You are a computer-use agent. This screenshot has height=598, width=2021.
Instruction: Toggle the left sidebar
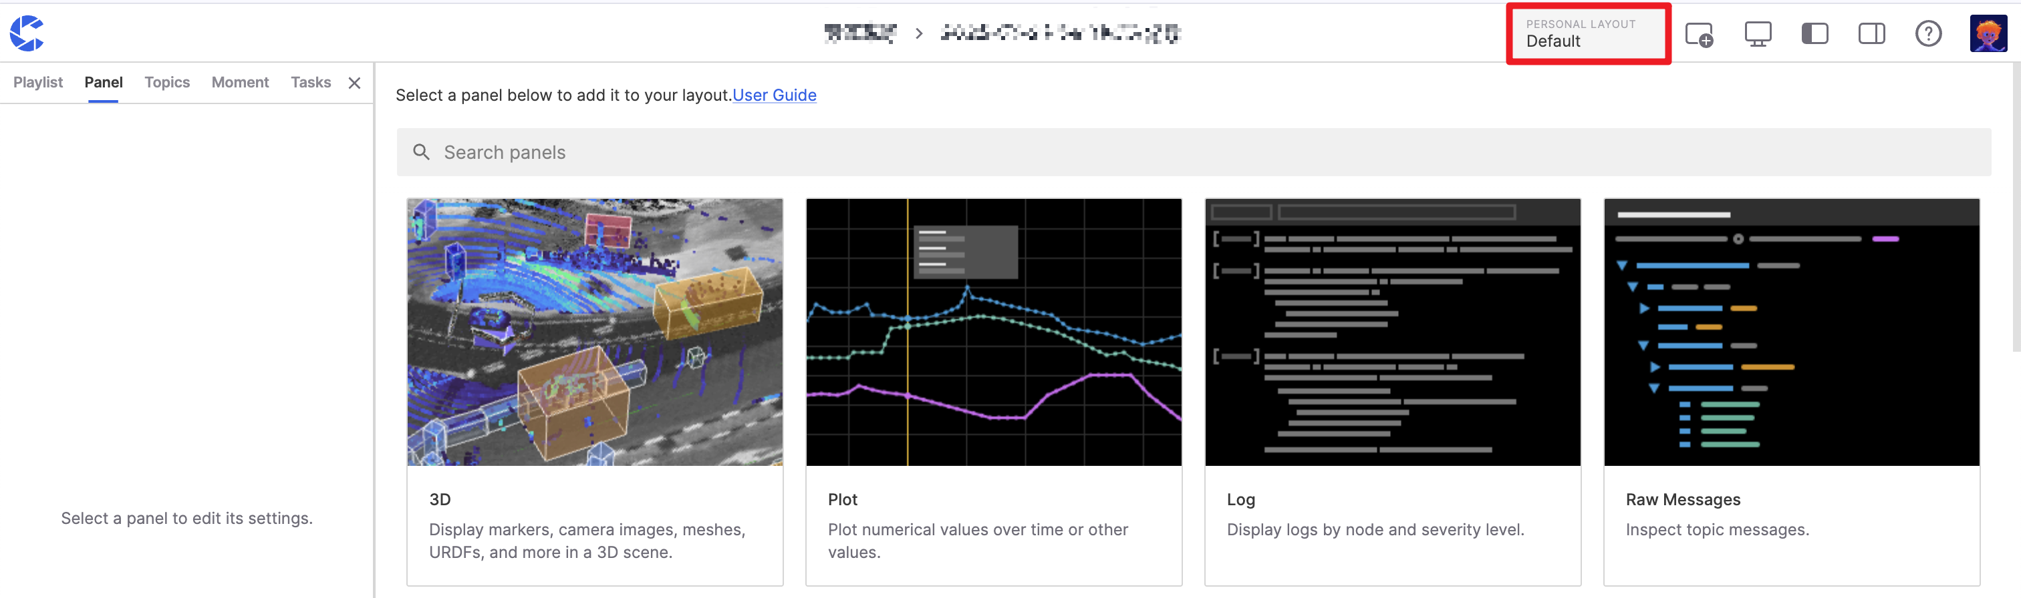click(x=1814, y=33)
